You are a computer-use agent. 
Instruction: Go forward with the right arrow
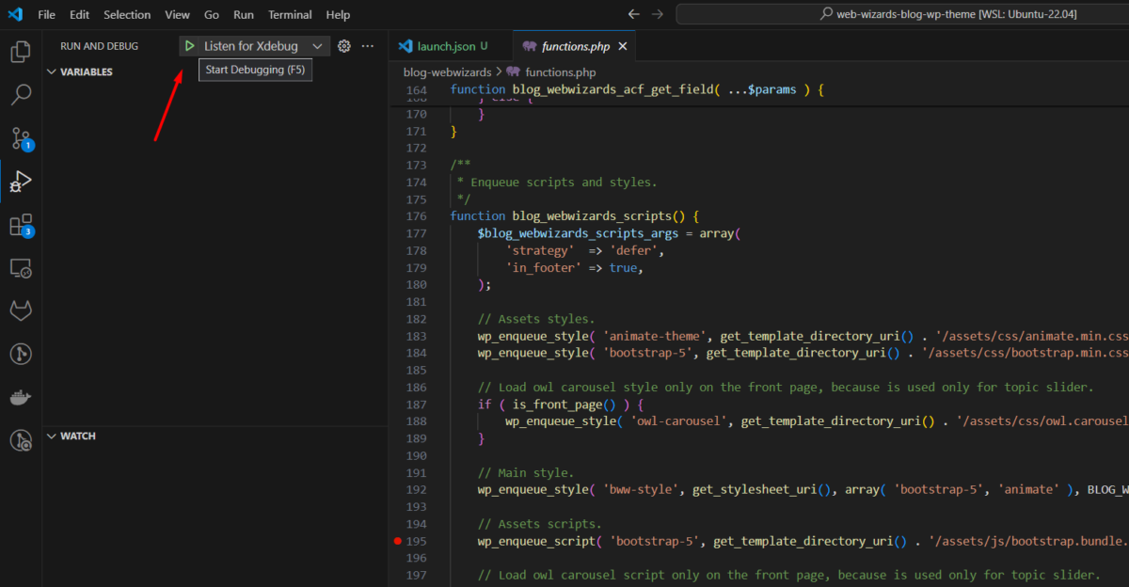pos(658,14)
